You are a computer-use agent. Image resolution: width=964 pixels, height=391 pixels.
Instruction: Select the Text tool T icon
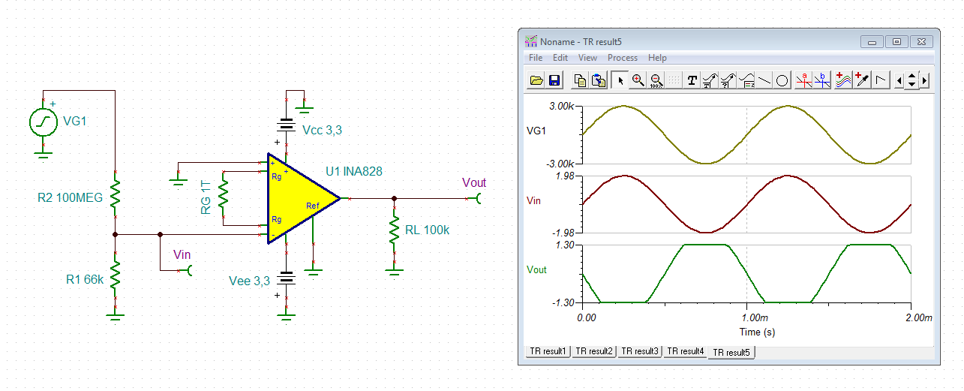pyautogui.click(x=692, y=80)
